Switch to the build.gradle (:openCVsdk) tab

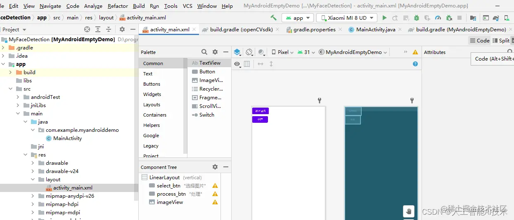click(241, 29)
